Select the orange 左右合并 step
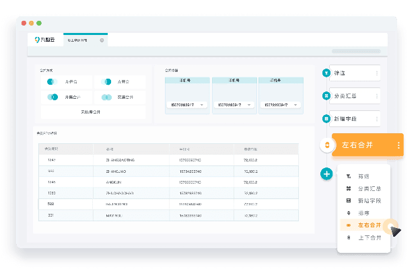Screen dimensions: 420x269 pyautogui.click(x=367, y=145)
